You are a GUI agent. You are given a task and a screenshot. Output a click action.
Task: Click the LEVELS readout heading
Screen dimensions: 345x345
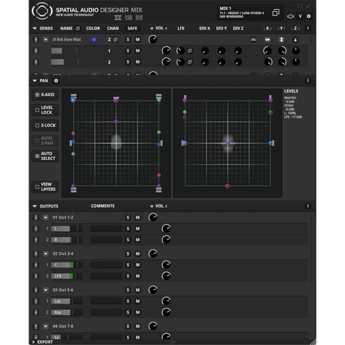point(291,91)
